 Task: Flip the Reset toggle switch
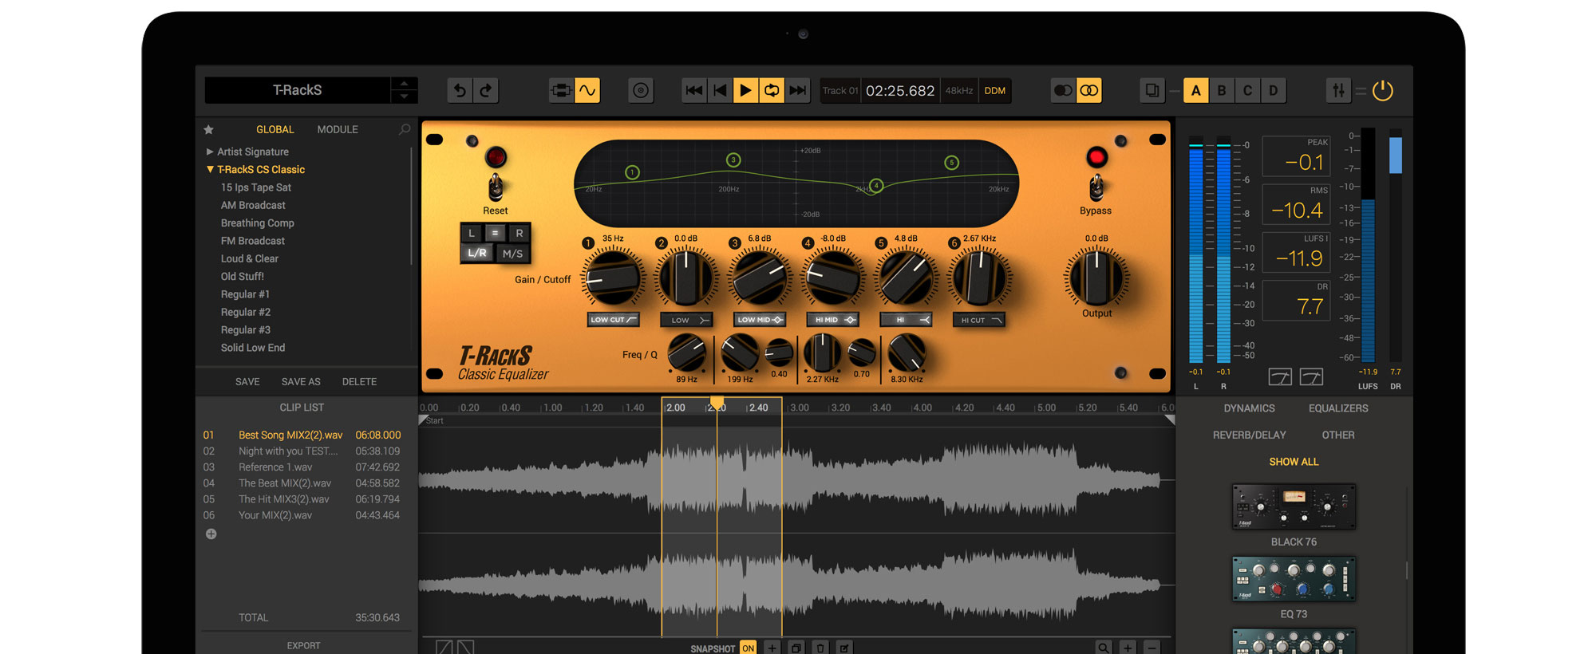pos(496,187)
